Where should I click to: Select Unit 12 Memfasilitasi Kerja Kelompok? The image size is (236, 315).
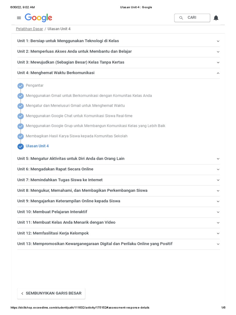(53, 233)
